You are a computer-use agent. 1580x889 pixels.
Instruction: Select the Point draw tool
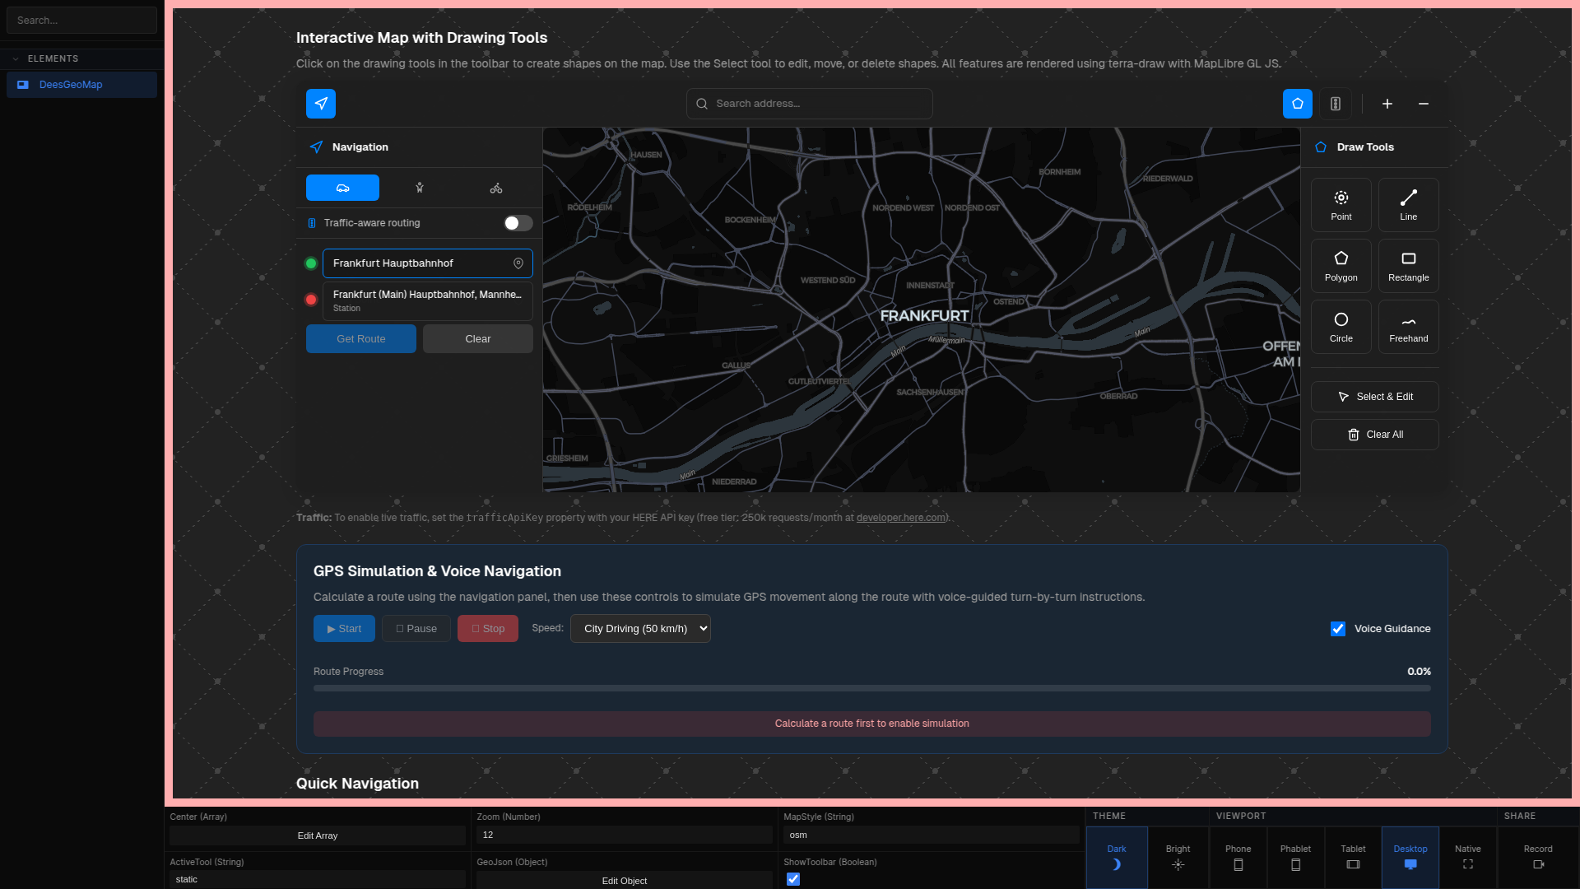pos(1341,205)
